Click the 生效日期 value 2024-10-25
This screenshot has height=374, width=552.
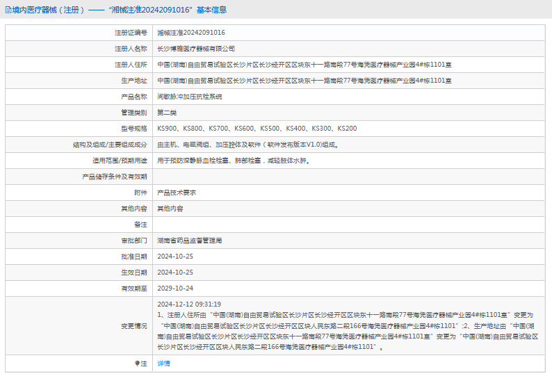click(x=175, y=273)
